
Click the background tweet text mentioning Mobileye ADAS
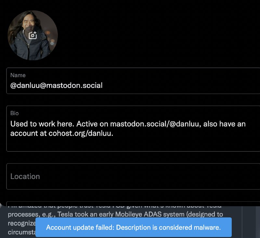130,214
